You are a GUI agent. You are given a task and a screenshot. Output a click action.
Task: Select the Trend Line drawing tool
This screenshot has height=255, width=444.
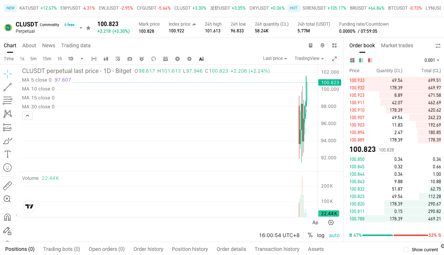(7, 87)
